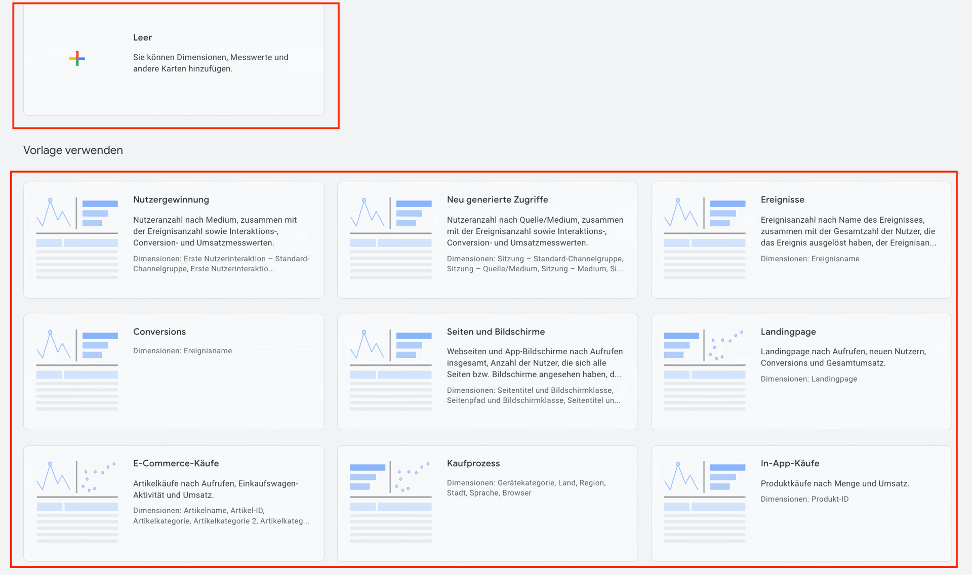
Task: Select the Conversions template title
Action: pyautogui.click(x=159, y=332)
